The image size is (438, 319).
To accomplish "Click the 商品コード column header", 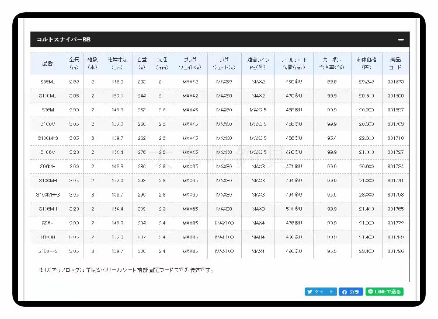I will tap(395, 64).
